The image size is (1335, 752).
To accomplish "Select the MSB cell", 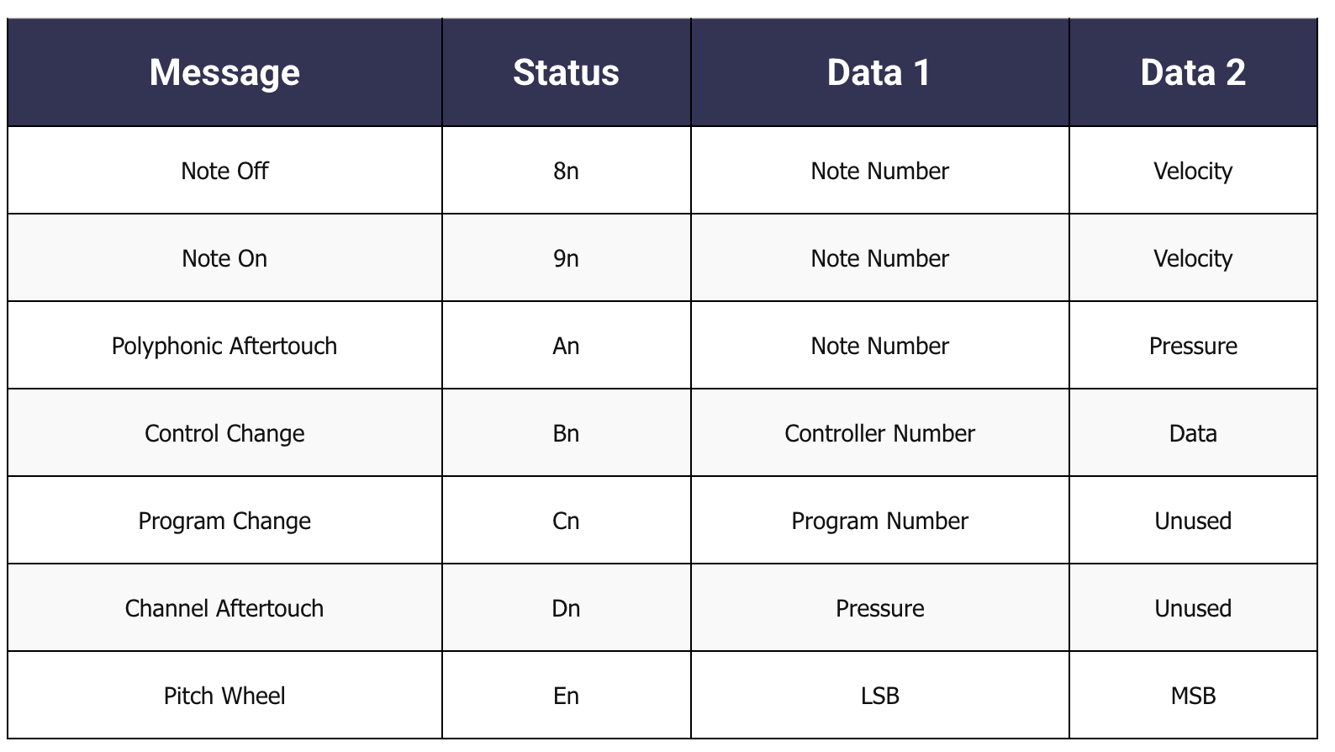I will 1193,696.
